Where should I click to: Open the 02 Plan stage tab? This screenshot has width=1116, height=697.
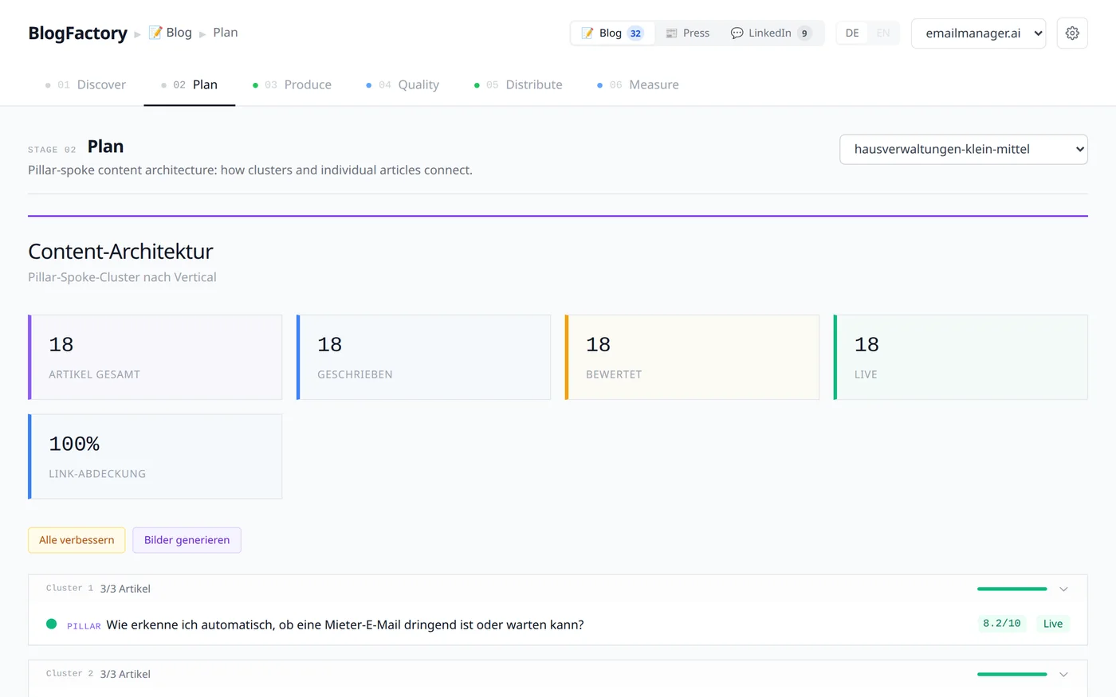click(190, 84)
